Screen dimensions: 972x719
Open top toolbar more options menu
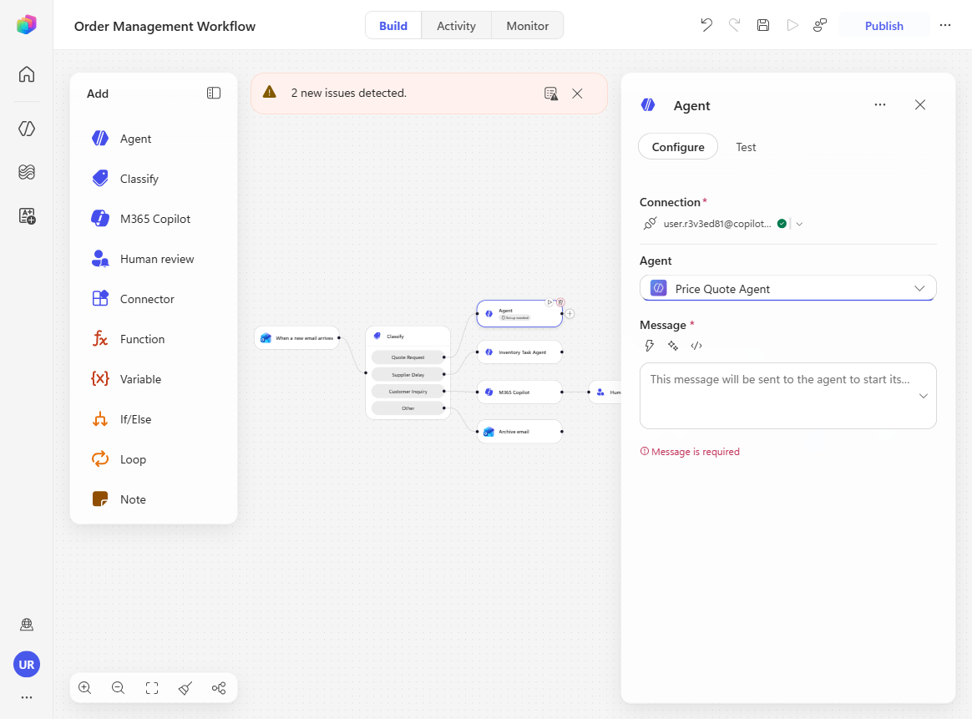[944, 25]
